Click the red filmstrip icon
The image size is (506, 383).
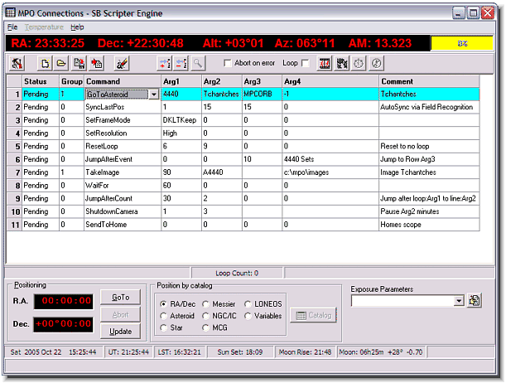click(x=325, y=63)
